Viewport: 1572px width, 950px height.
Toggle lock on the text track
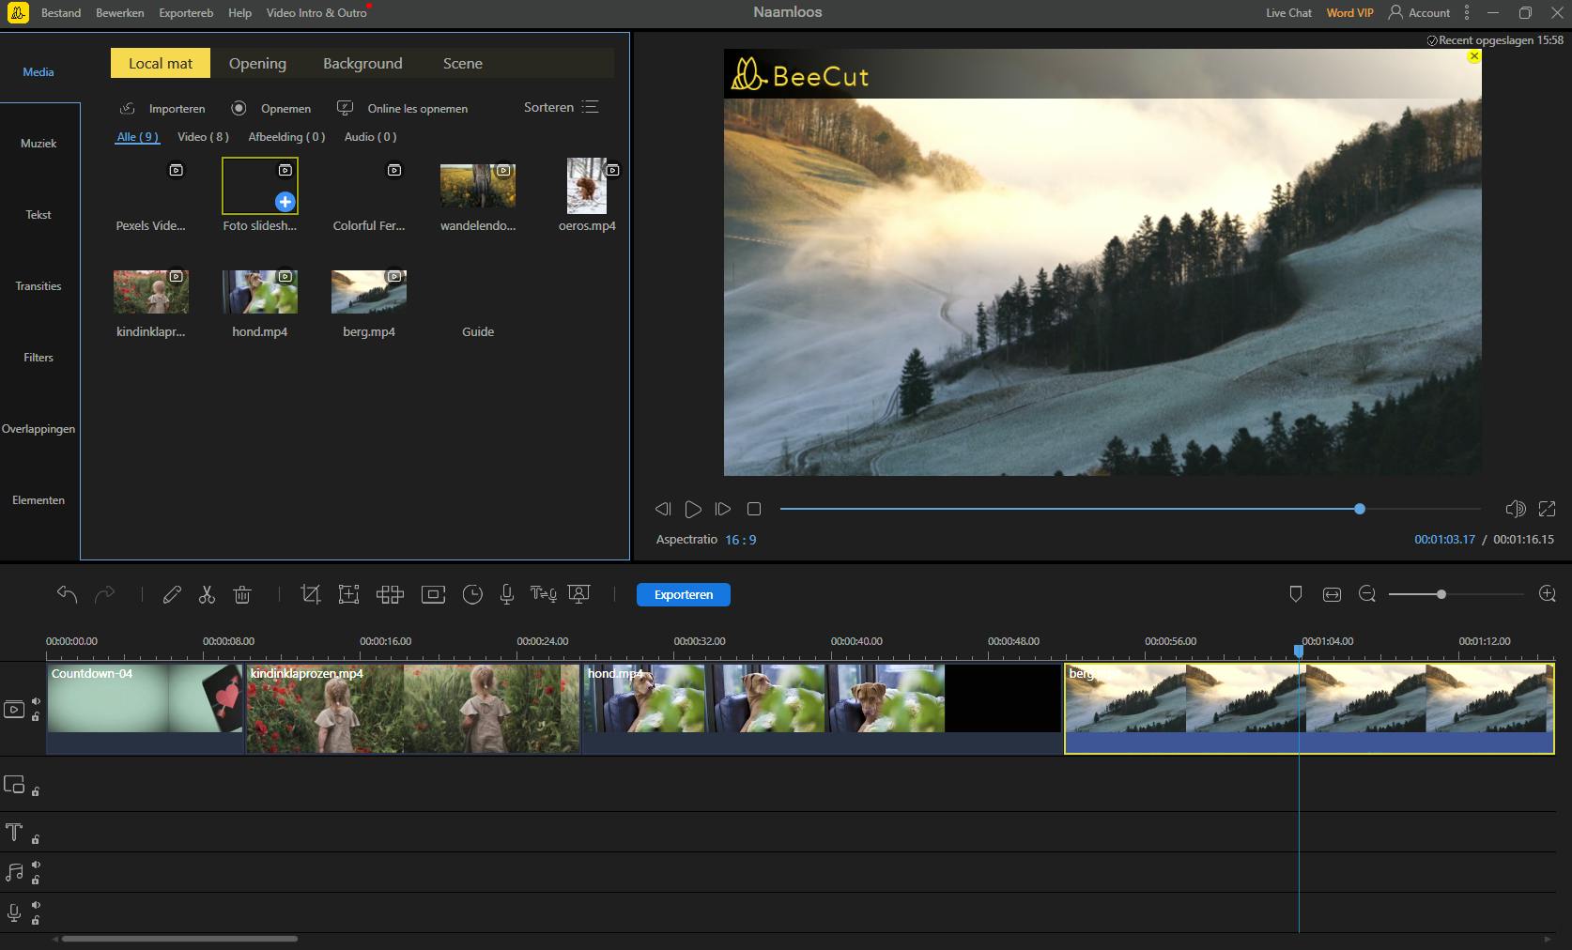36,839
